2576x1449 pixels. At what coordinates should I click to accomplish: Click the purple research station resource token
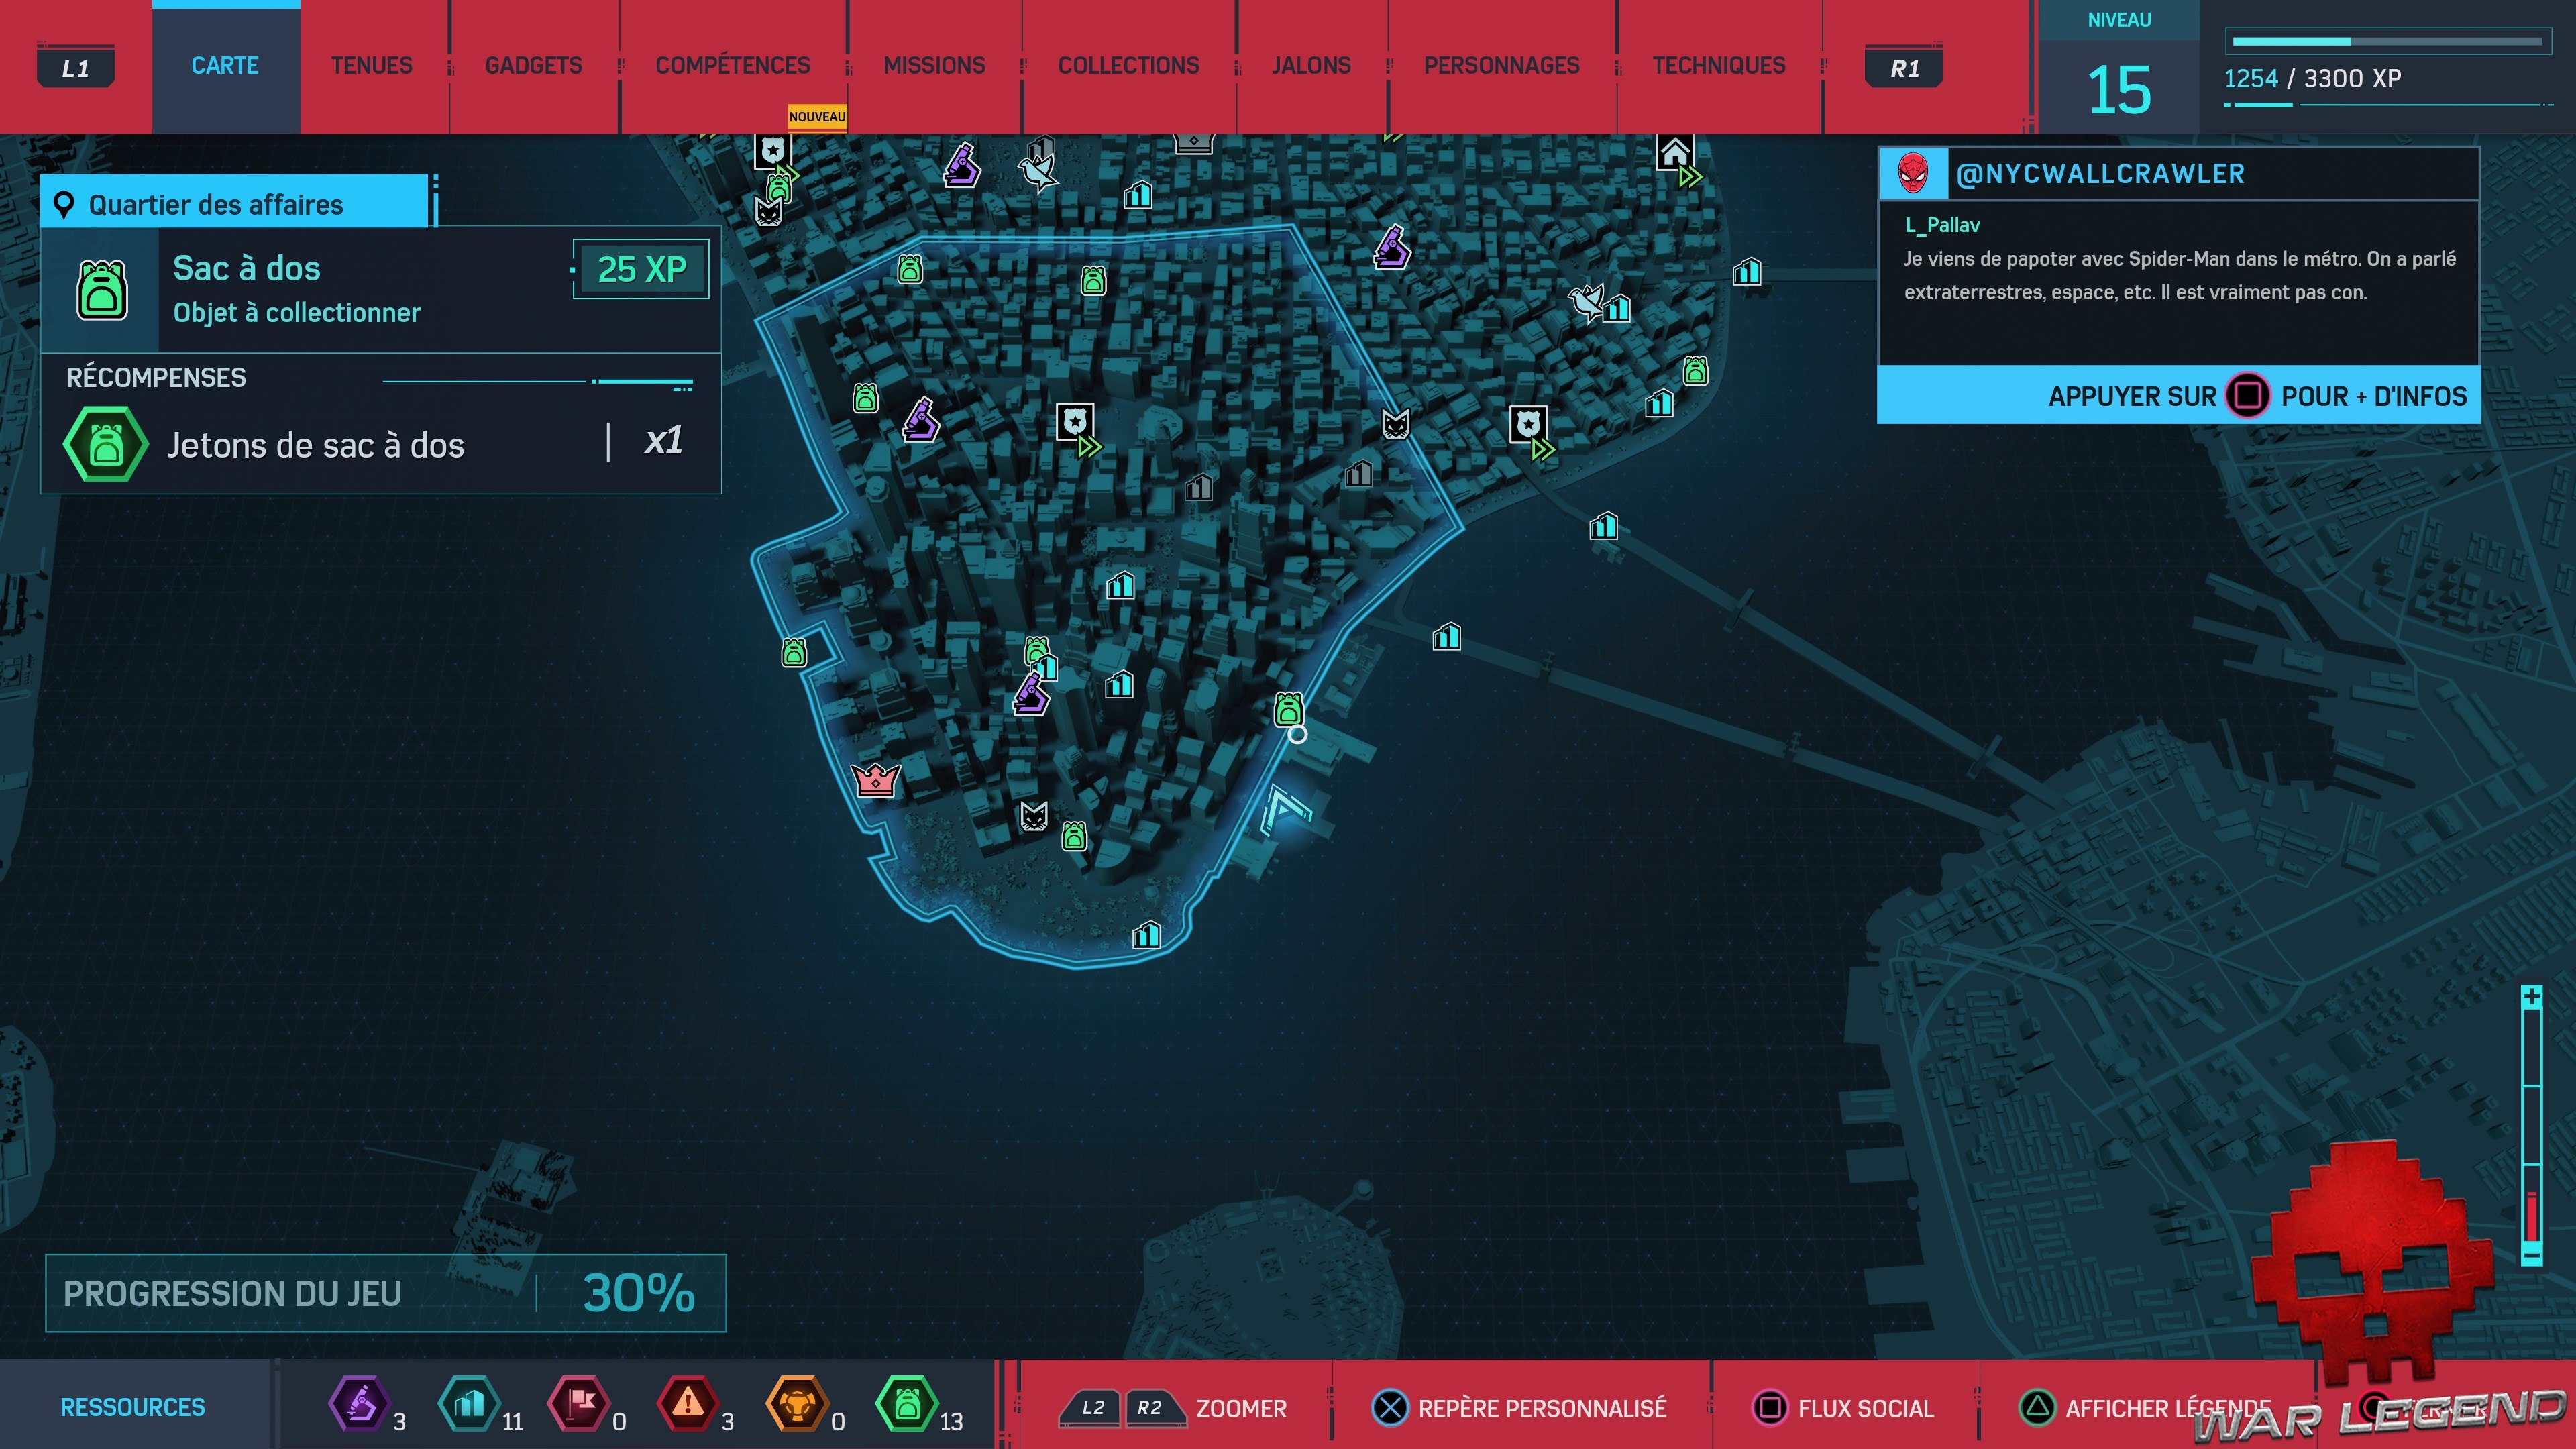point(359,1404)
